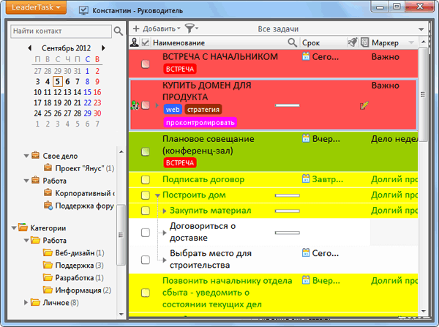
Task: Select the web tag label
Action: [173, 110]
